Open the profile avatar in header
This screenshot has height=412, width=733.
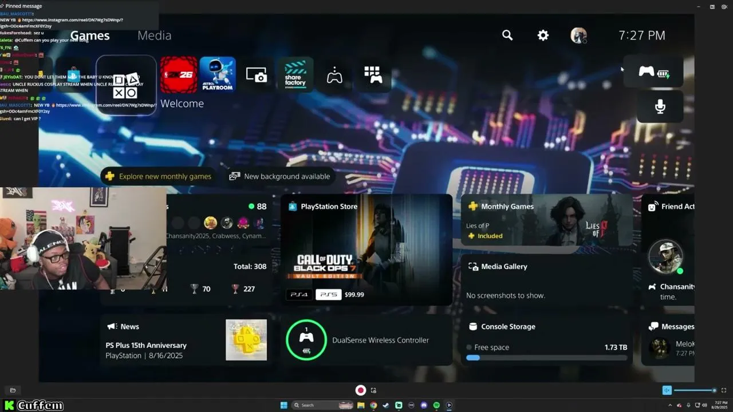(x=578, y=35)
